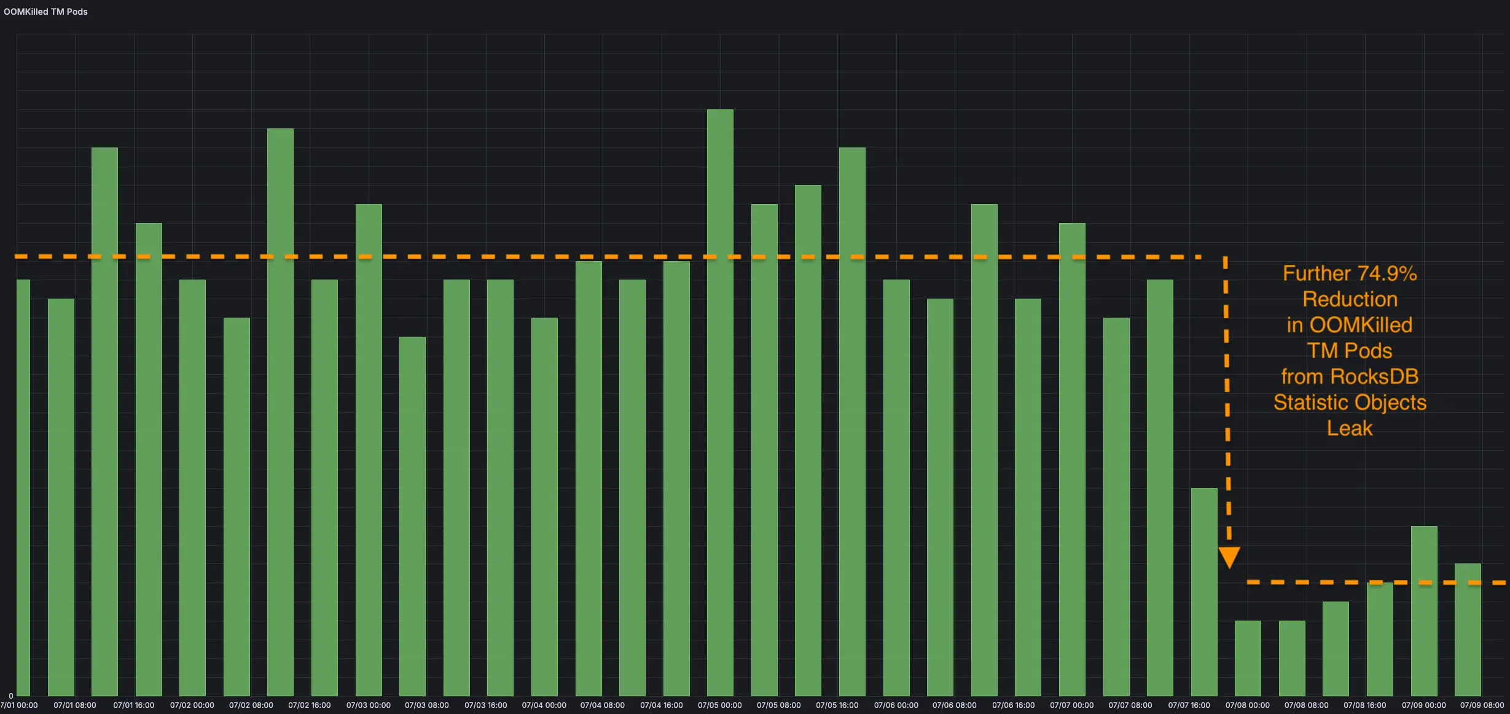Click the 07/04 08:00 axis label

(x=603, y=705)
